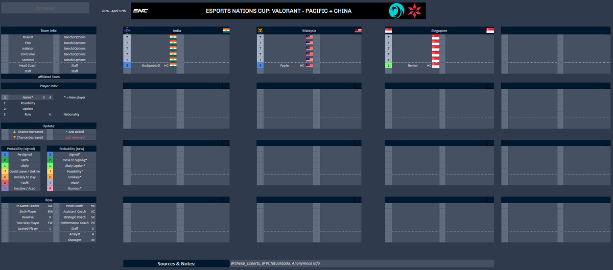Select the Nationality label in Player Info

(72, 114)
